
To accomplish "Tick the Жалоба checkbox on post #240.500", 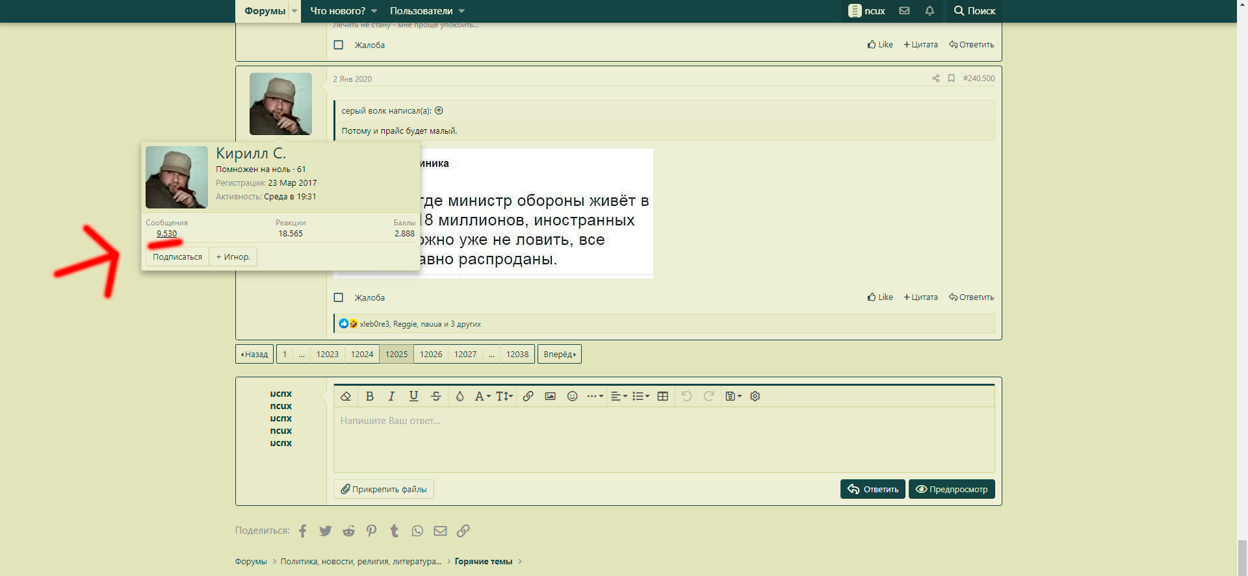I will [x=339, y=297].
